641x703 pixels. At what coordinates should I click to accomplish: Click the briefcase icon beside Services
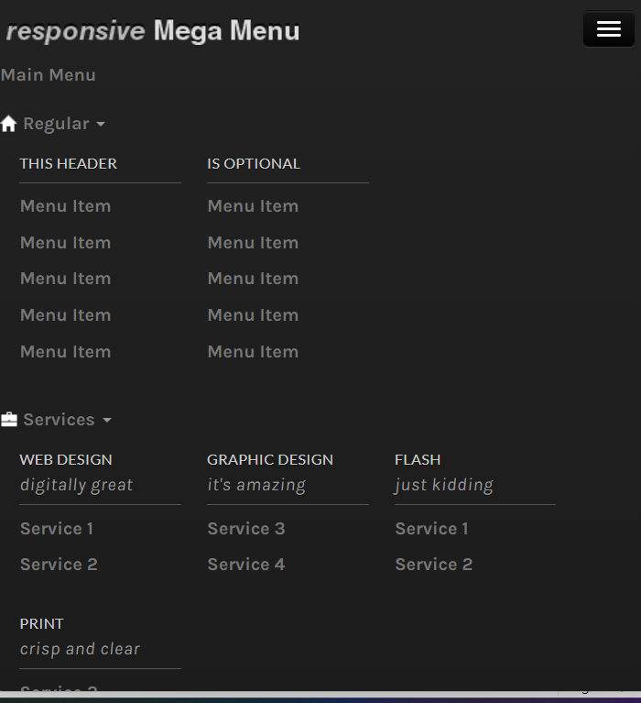click(9, 420)
